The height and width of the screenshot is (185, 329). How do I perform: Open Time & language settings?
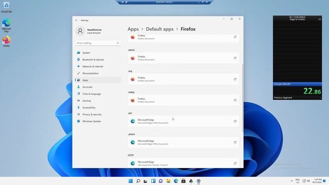[x=98, y=94]
